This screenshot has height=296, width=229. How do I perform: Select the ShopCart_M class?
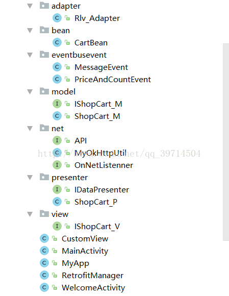[97, 116]
